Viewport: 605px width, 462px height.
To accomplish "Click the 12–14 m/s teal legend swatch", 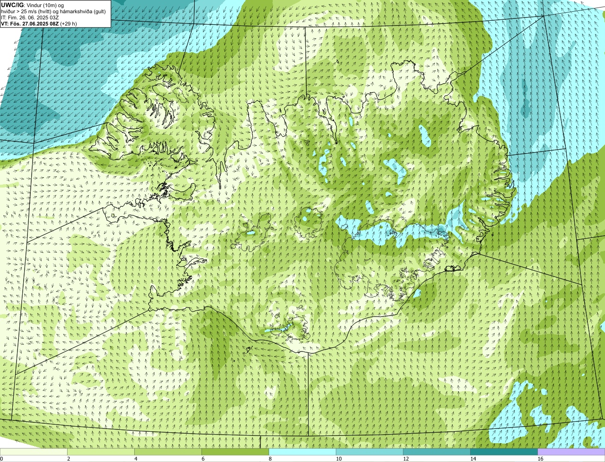I will 437,452.
